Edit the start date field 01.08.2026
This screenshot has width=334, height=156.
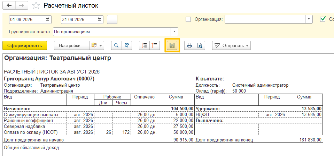26,19
